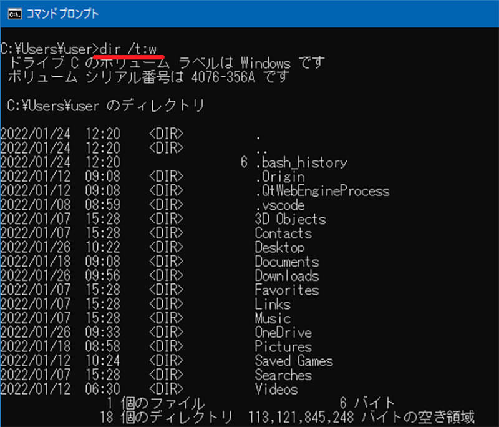The width and height of the screenshot is (499, 427).
Task: Click the Favorites directory name
Action: (286, 290)
